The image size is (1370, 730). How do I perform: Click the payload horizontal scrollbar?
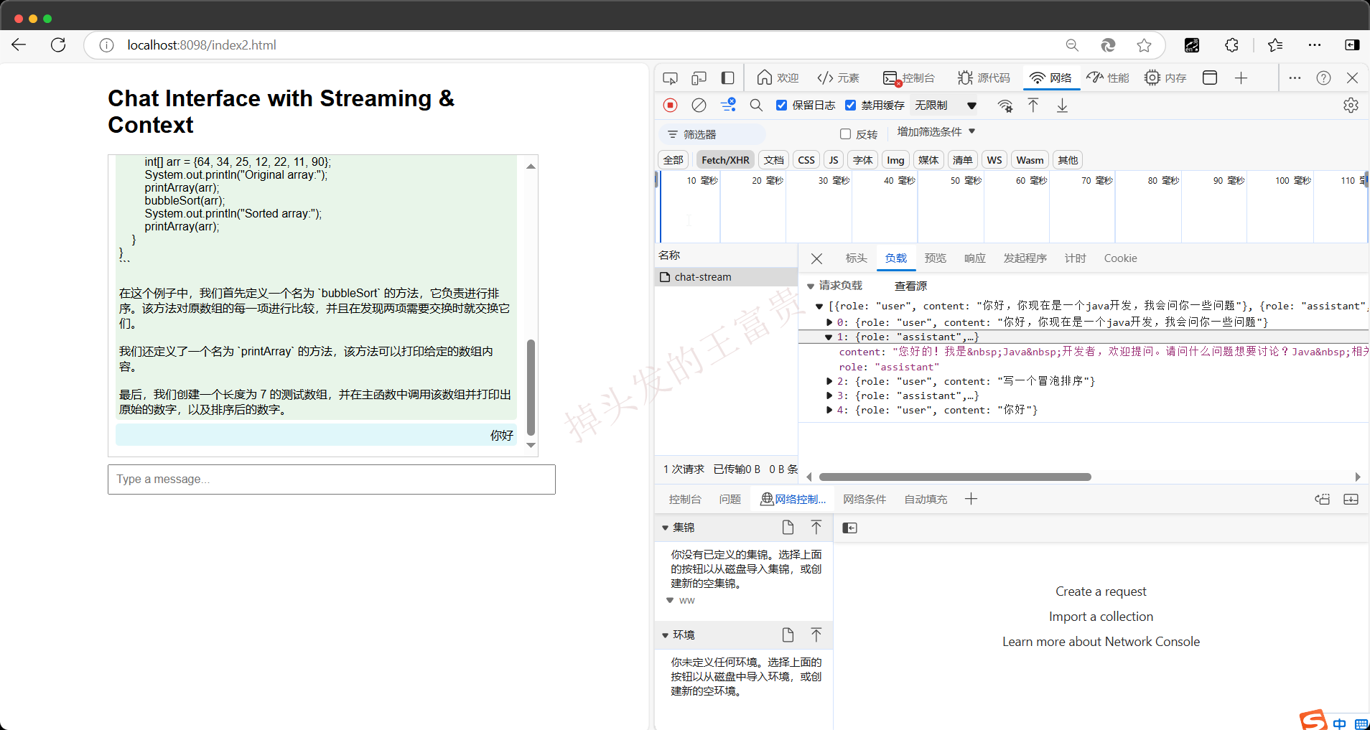[x=955, y=477]
